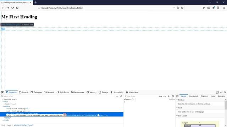The image size is (227, 127).
Task: Click a.listCard1 breadcrumb item
Action: (x=23, y=125)
